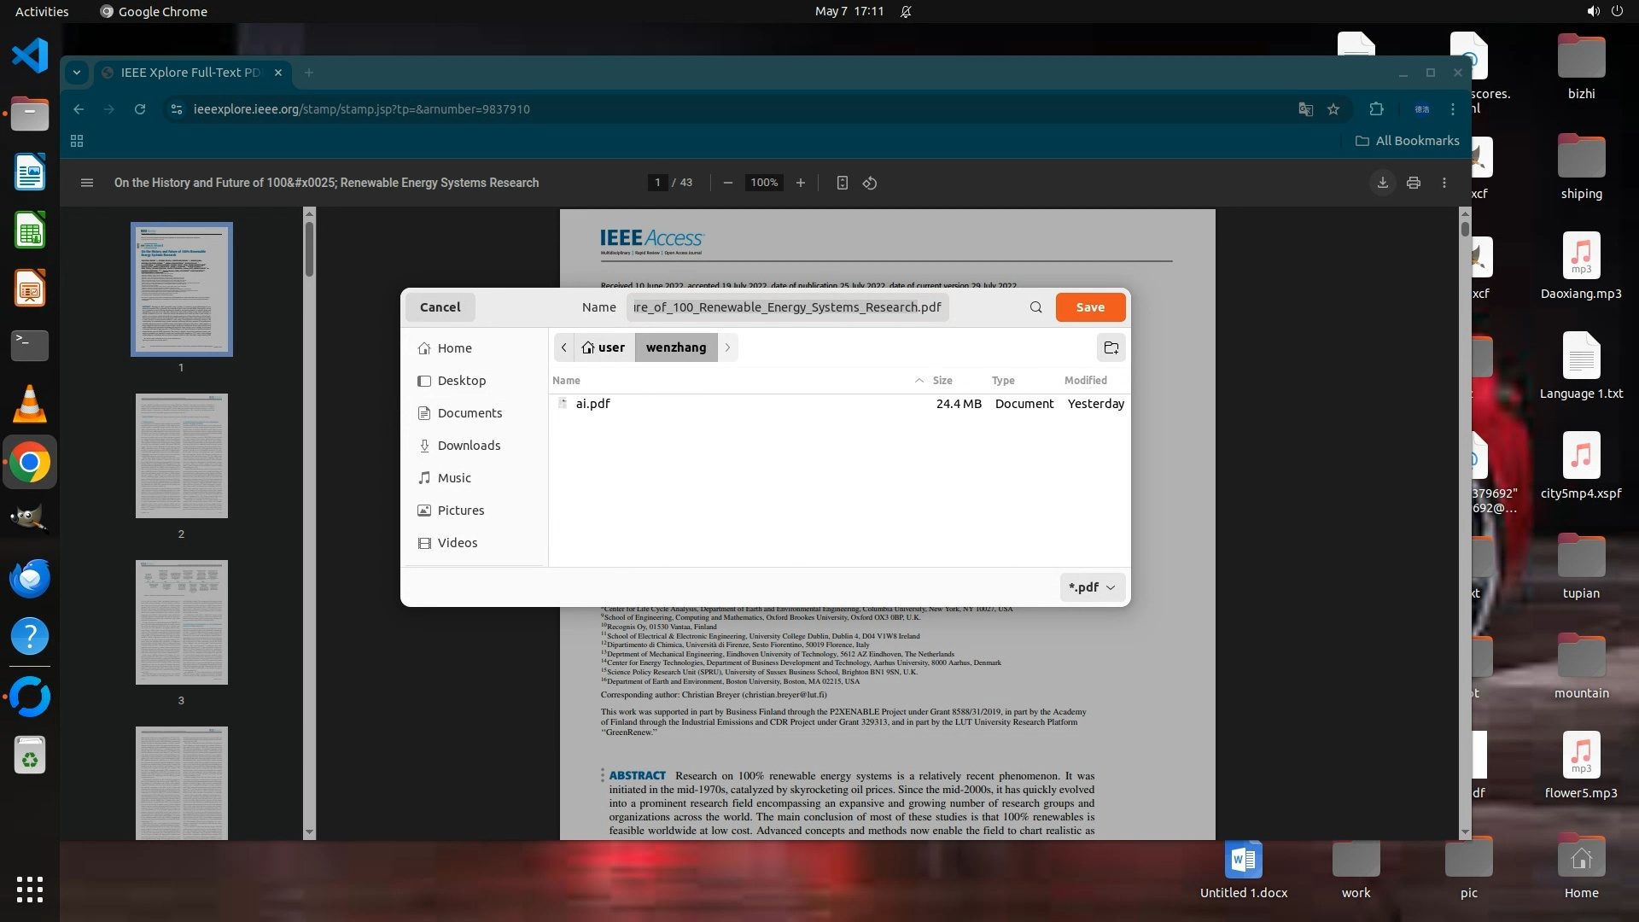Viewport: 1639px width, 922px height.
Task: Click the fit-to-page icon
Action: 842,183
